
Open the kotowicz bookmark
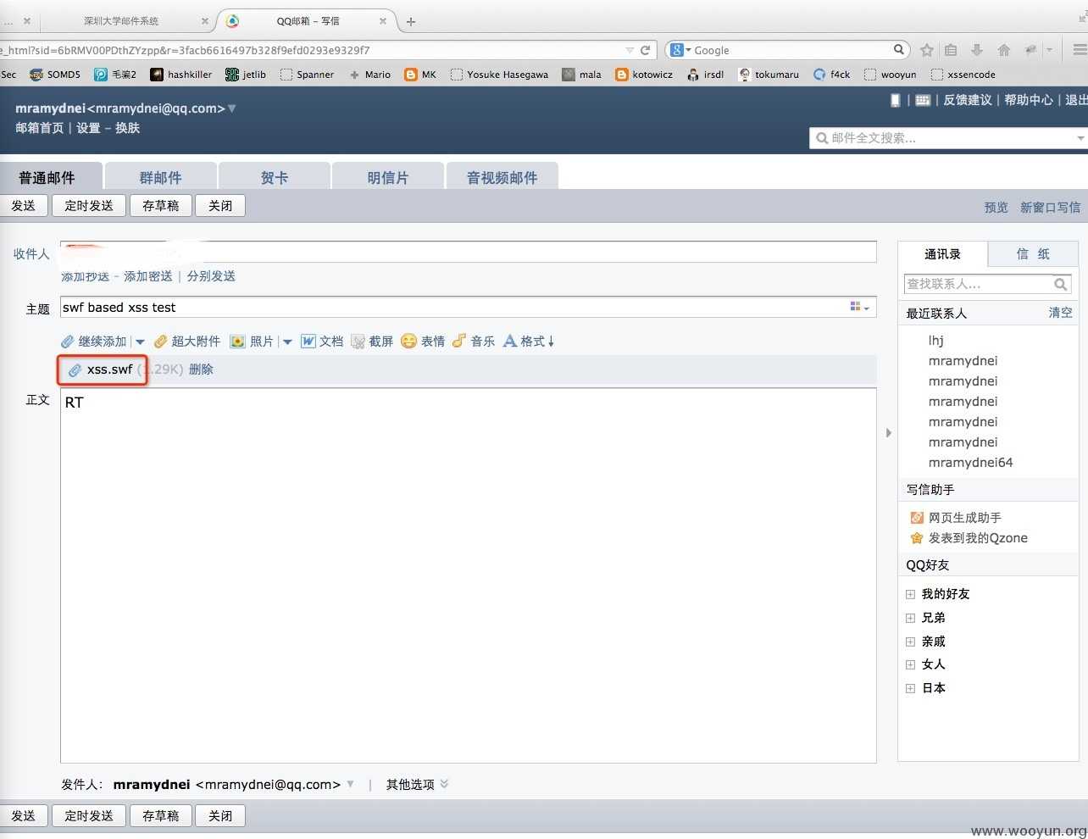point(644,75)
